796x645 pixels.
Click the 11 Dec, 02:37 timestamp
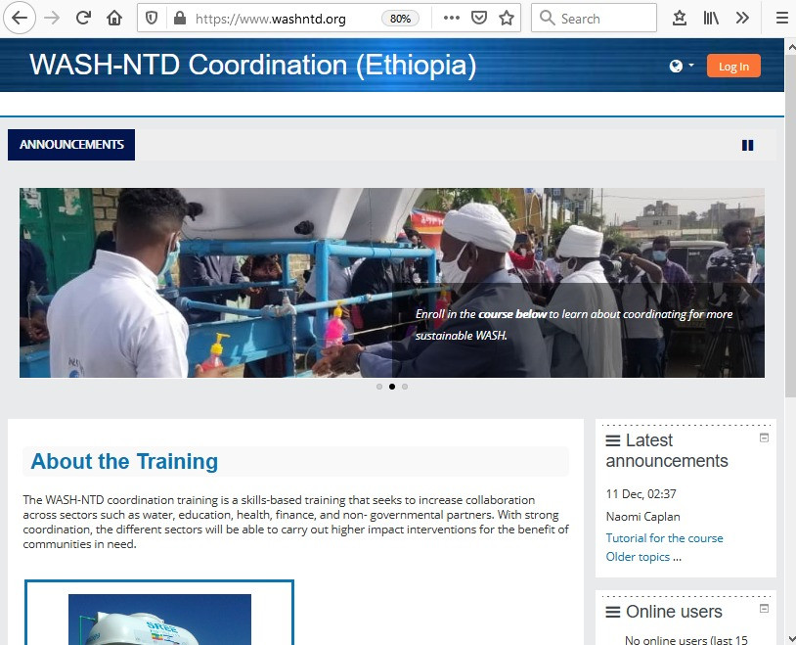641,493
